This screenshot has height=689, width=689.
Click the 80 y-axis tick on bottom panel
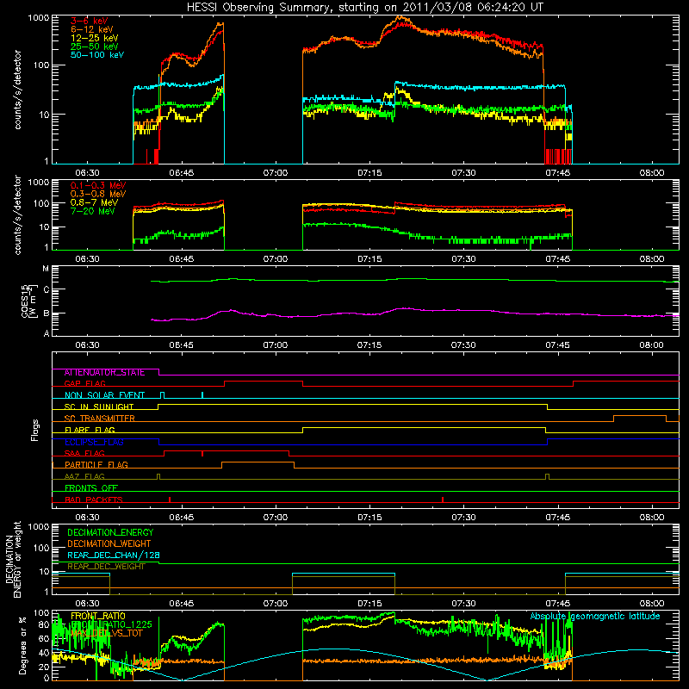[44, 625]
